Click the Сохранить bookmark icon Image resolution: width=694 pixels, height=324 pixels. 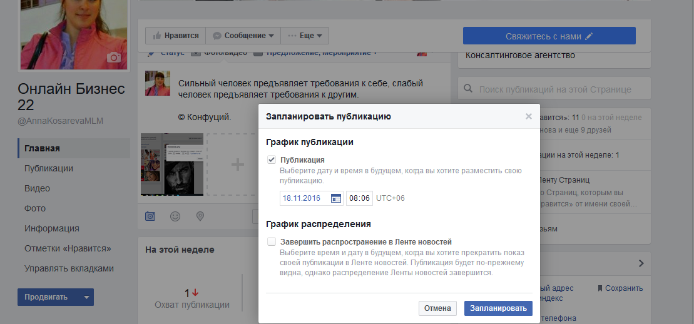(600, 288)
